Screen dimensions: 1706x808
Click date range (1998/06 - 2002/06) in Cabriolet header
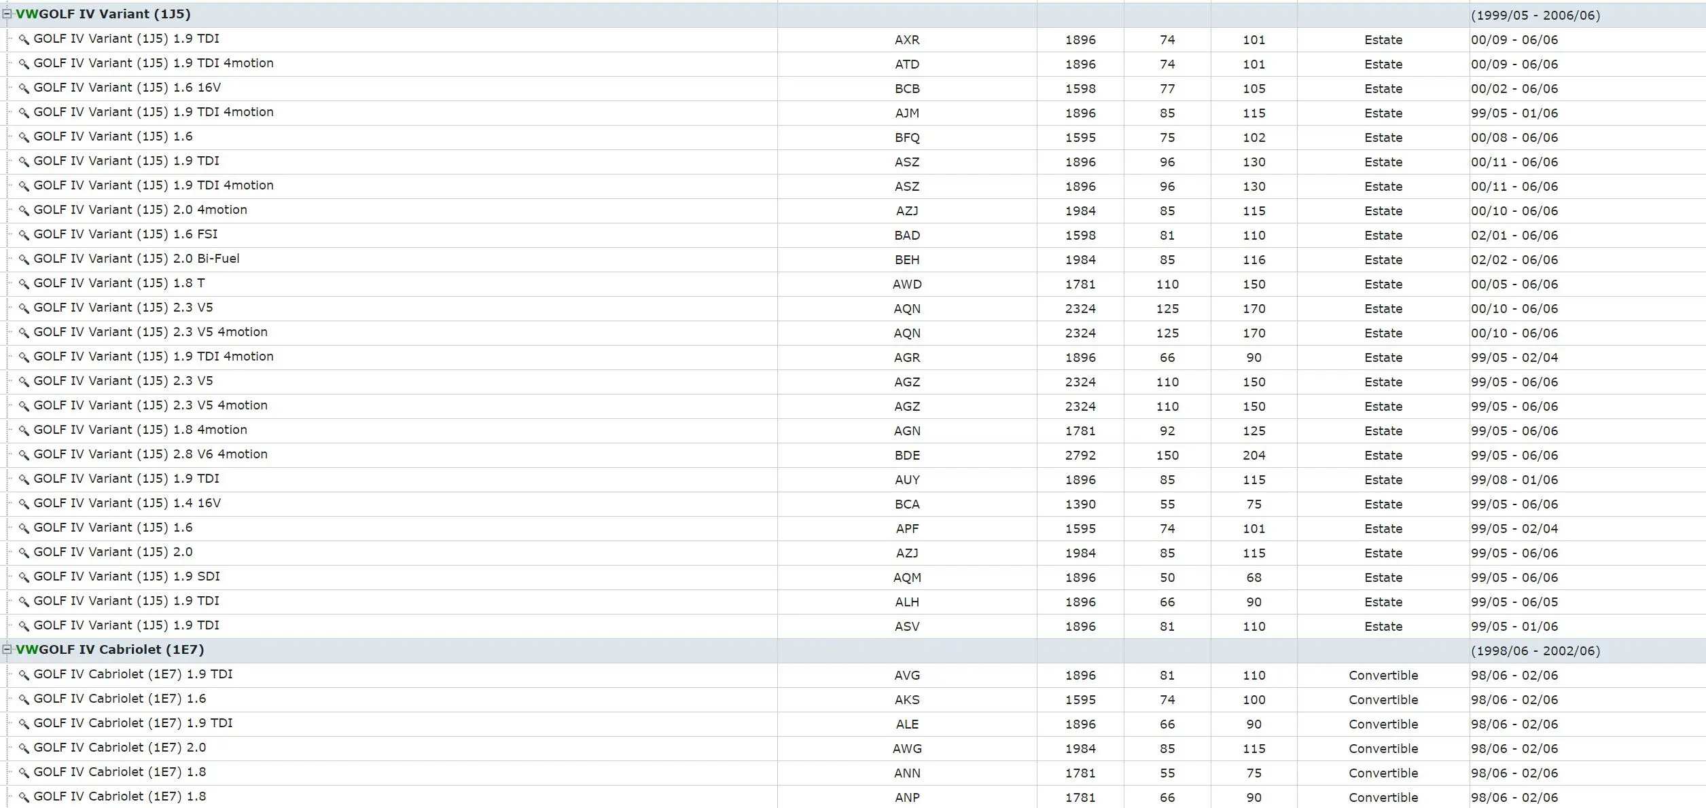1535,651
